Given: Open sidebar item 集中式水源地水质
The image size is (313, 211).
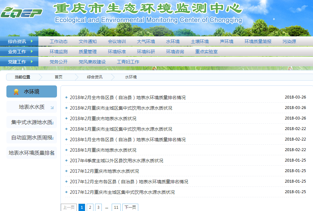Looking at the screenshot, I should tap(32, 122).
